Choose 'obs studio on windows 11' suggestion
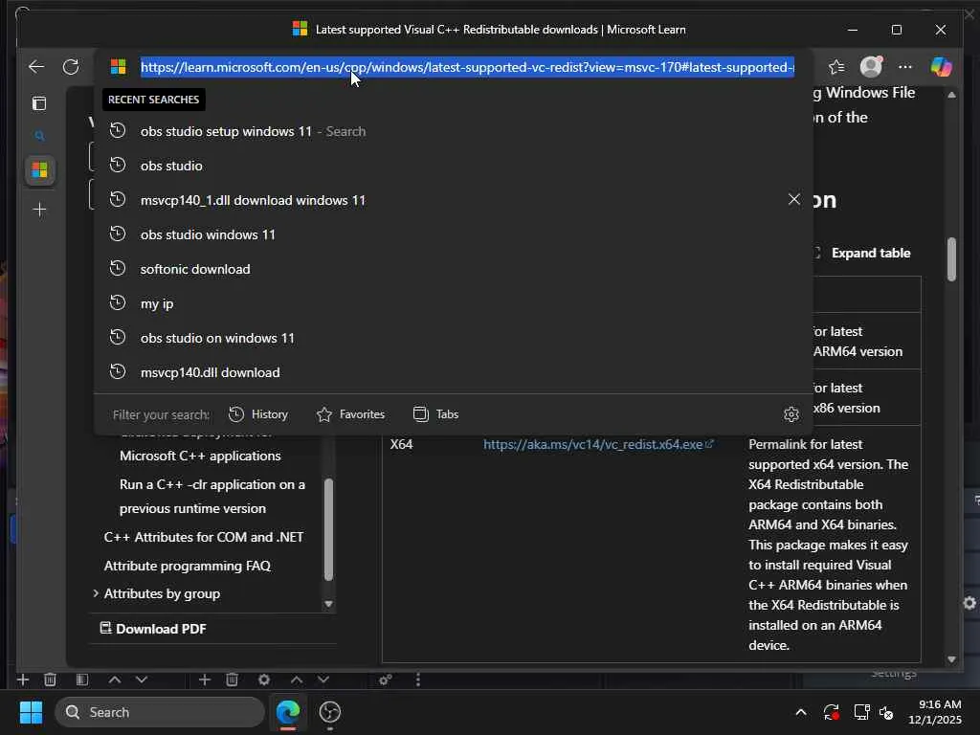This screenshot has height=735, width=980. (453, 338)
